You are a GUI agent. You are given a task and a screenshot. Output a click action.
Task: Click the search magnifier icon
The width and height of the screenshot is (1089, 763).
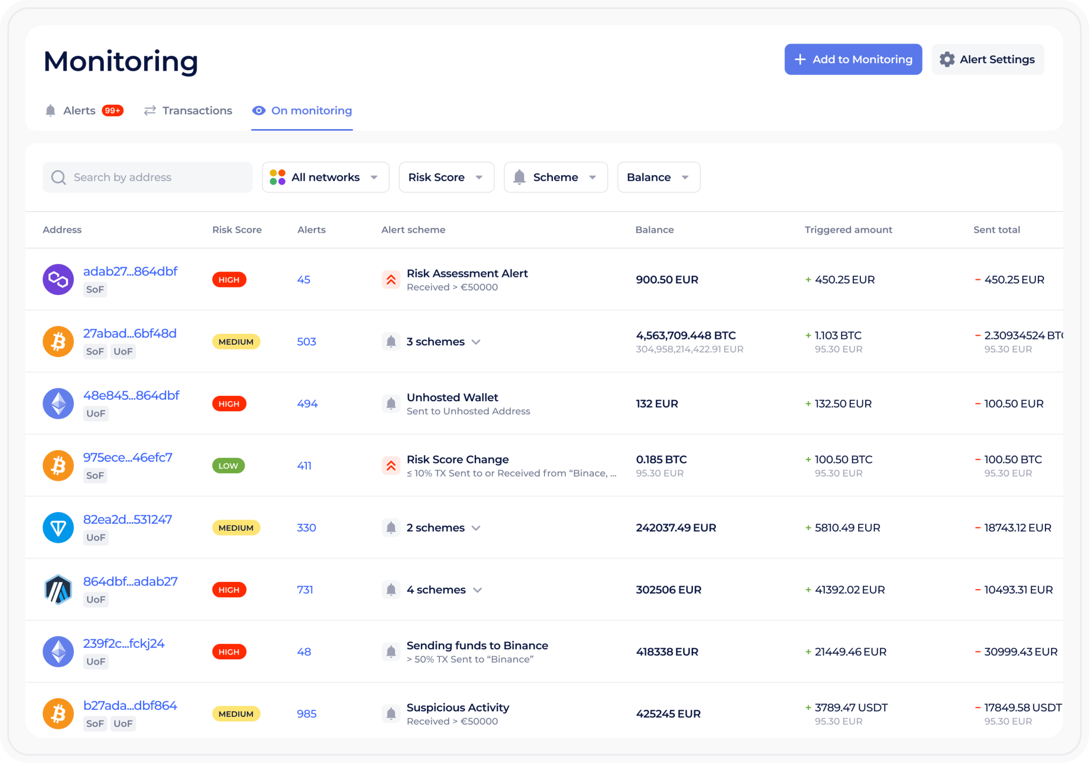(58, 177)
